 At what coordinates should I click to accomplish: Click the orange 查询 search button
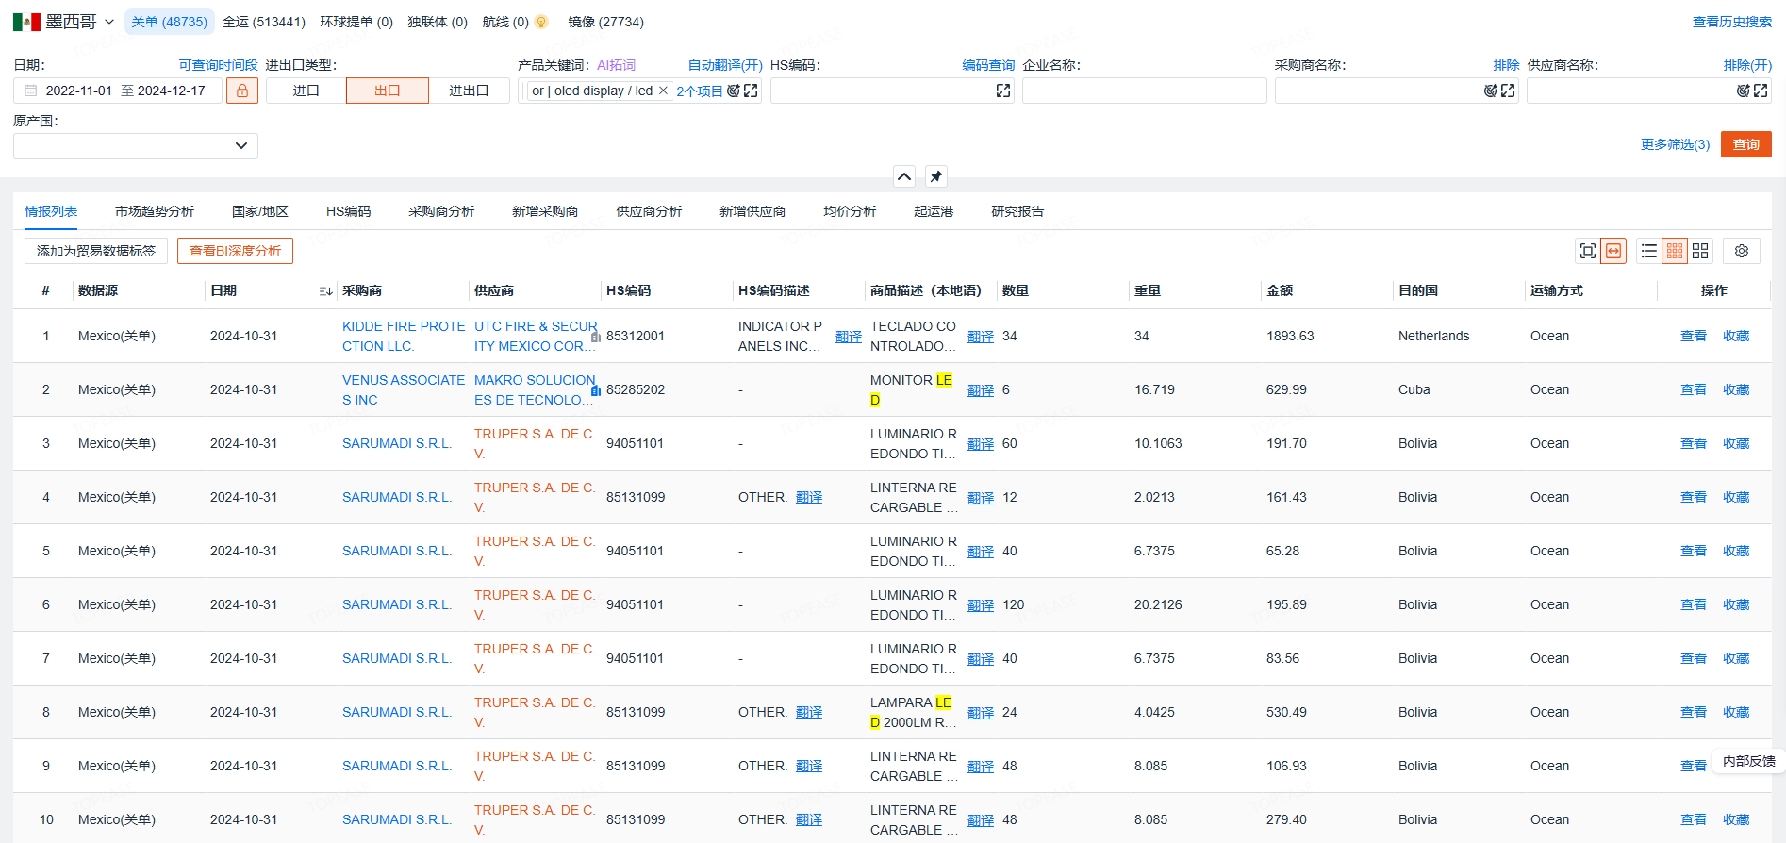tap(1745, 144)
